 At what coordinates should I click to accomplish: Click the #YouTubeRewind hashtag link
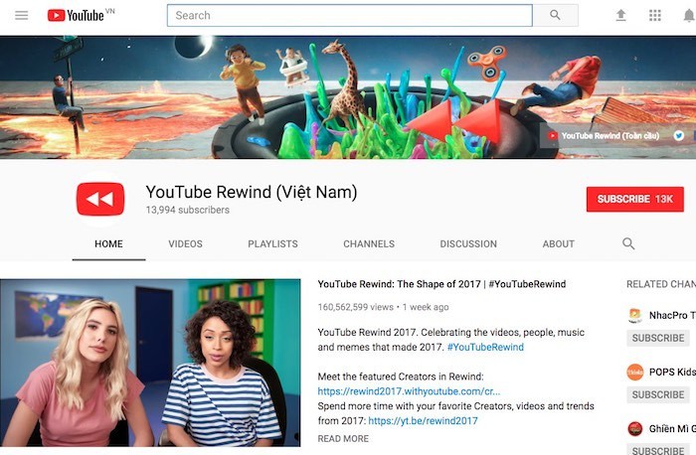point(485,347)
